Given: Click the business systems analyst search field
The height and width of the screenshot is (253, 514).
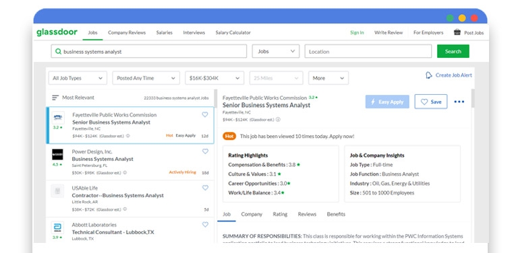Looking at the screenshot, I should pyautogui.click(x=149, y=51).
